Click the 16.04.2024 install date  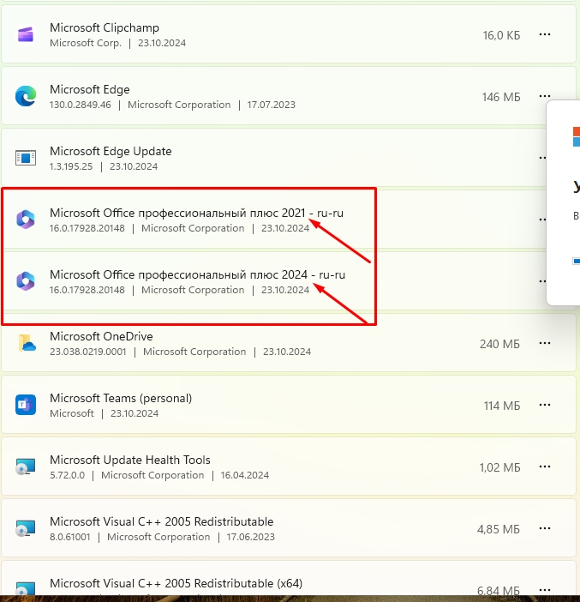(245, 475)
